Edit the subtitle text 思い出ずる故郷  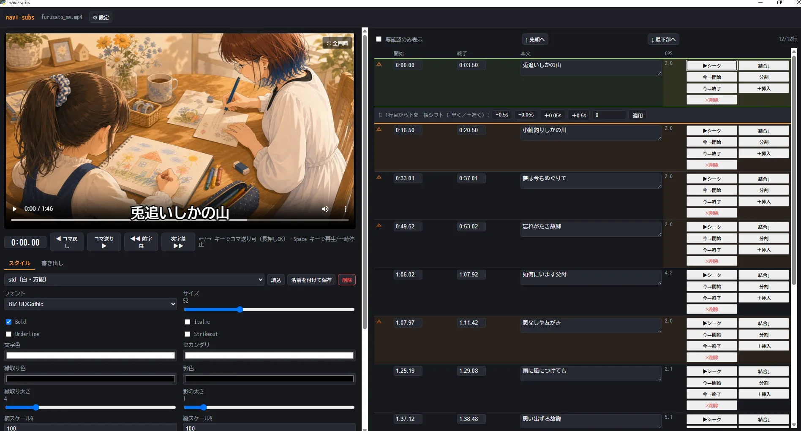point(591,421)
